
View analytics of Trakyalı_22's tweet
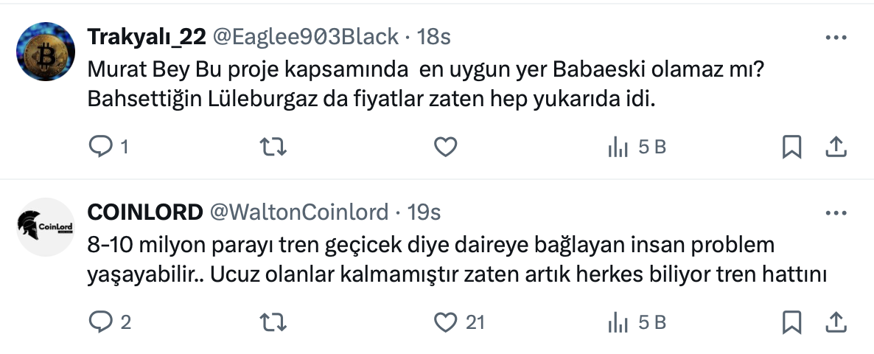(x=618, y=147)
